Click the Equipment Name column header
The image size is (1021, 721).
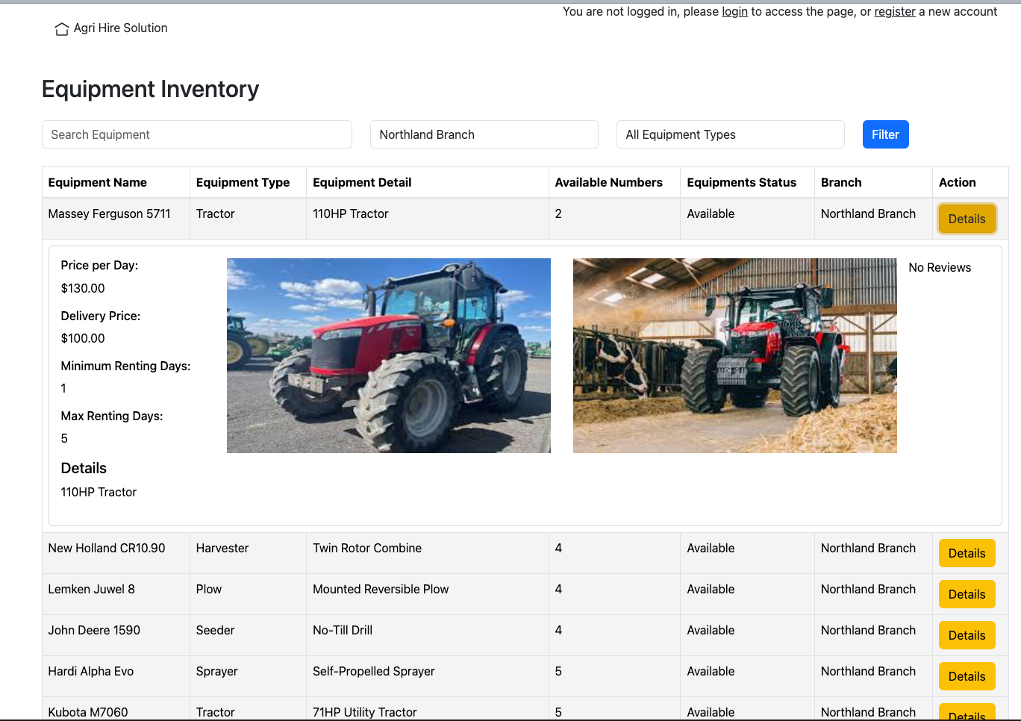point(98,183)
